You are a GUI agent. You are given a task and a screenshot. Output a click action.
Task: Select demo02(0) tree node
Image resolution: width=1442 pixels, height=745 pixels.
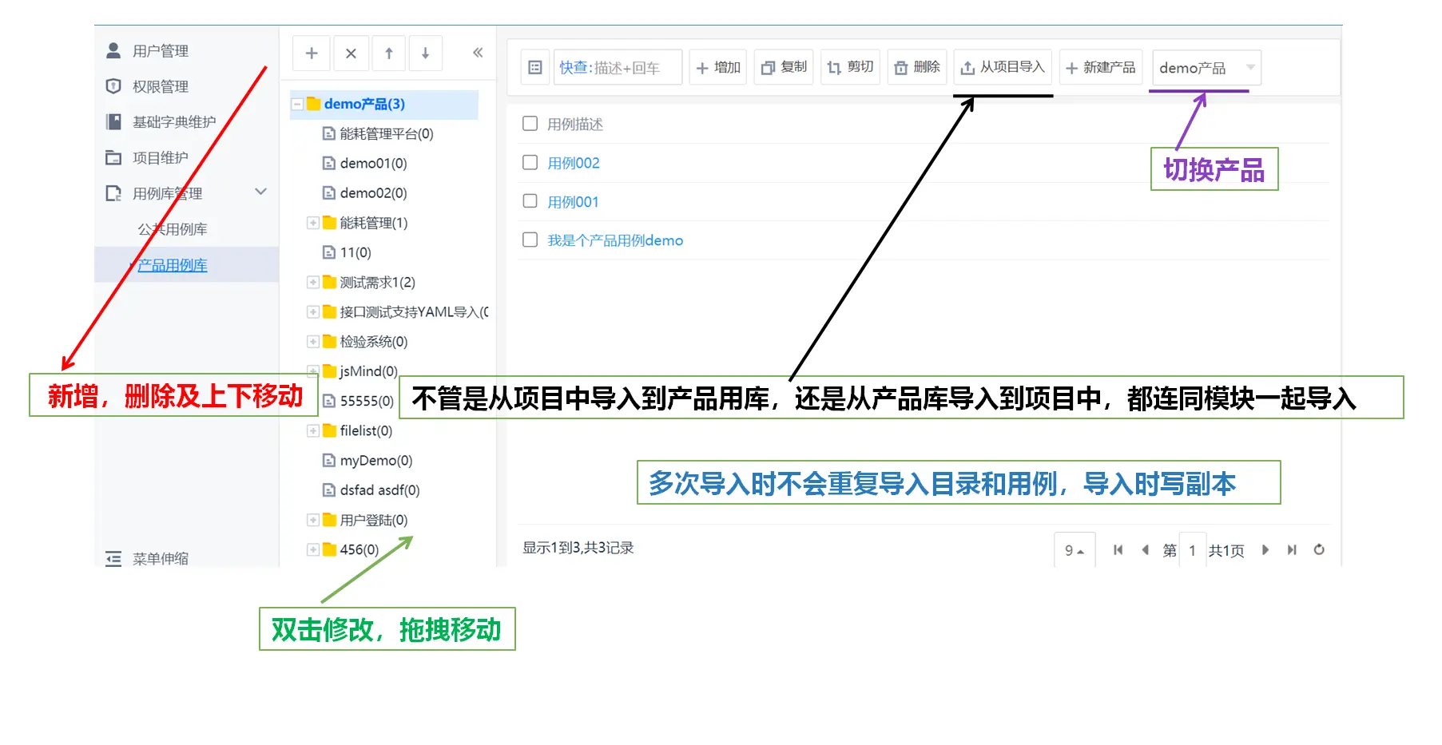point(373,193)
